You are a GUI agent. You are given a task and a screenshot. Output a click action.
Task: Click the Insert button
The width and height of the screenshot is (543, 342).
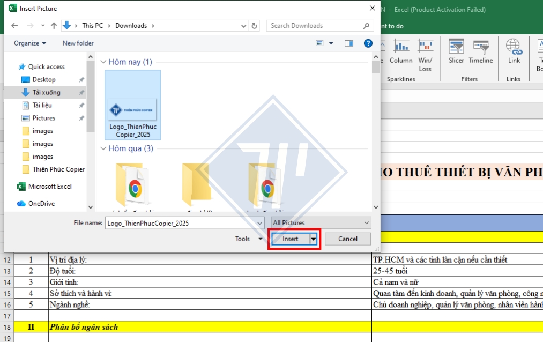click(289, 239)
